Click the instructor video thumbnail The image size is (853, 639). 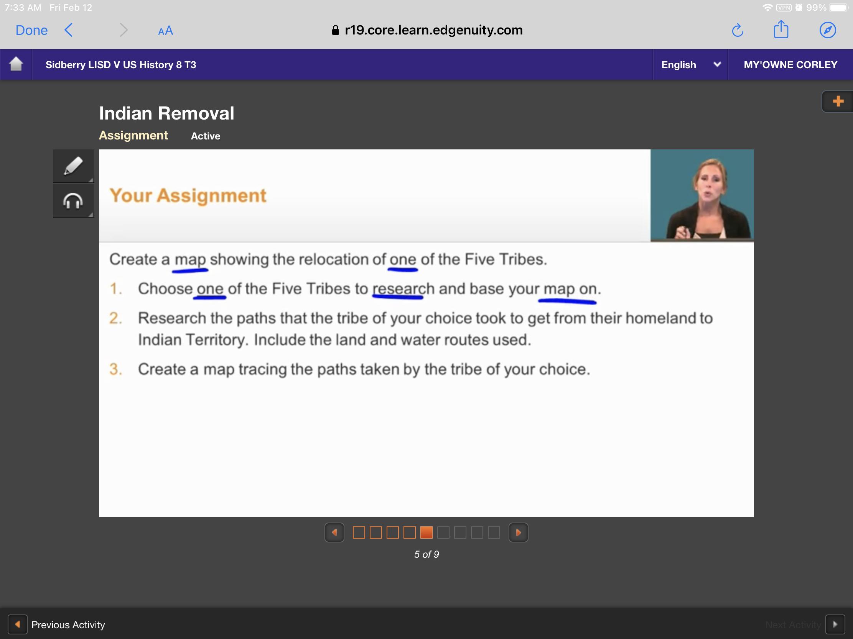point(702,195)
